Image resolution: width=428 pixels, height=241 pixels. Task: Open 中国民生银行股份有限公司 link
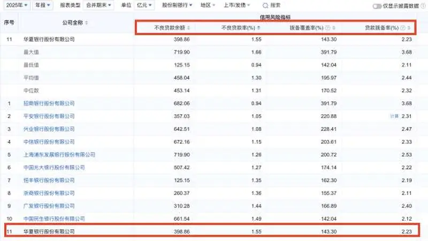54,219
